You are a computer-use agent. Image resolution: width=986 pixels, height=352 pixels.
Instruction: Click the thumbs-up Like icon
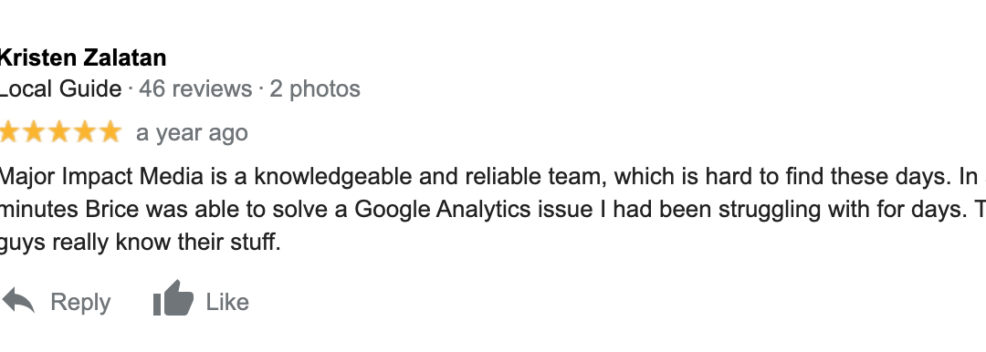coord(173,298)
